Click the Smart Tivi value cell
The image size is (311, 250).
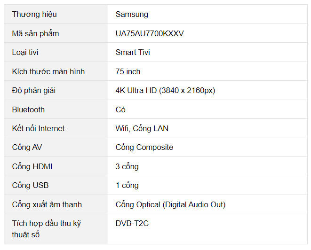133,53
